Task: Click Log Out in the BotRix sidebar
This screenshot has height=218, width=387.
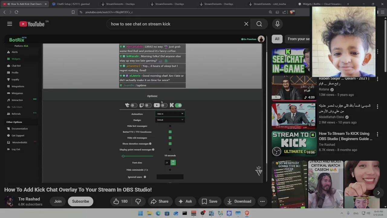Action: (16, 149)
